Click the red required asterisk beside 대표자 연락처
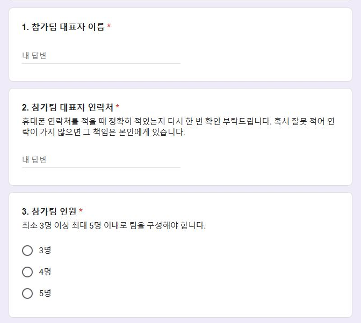 click(x=118, y=106)
